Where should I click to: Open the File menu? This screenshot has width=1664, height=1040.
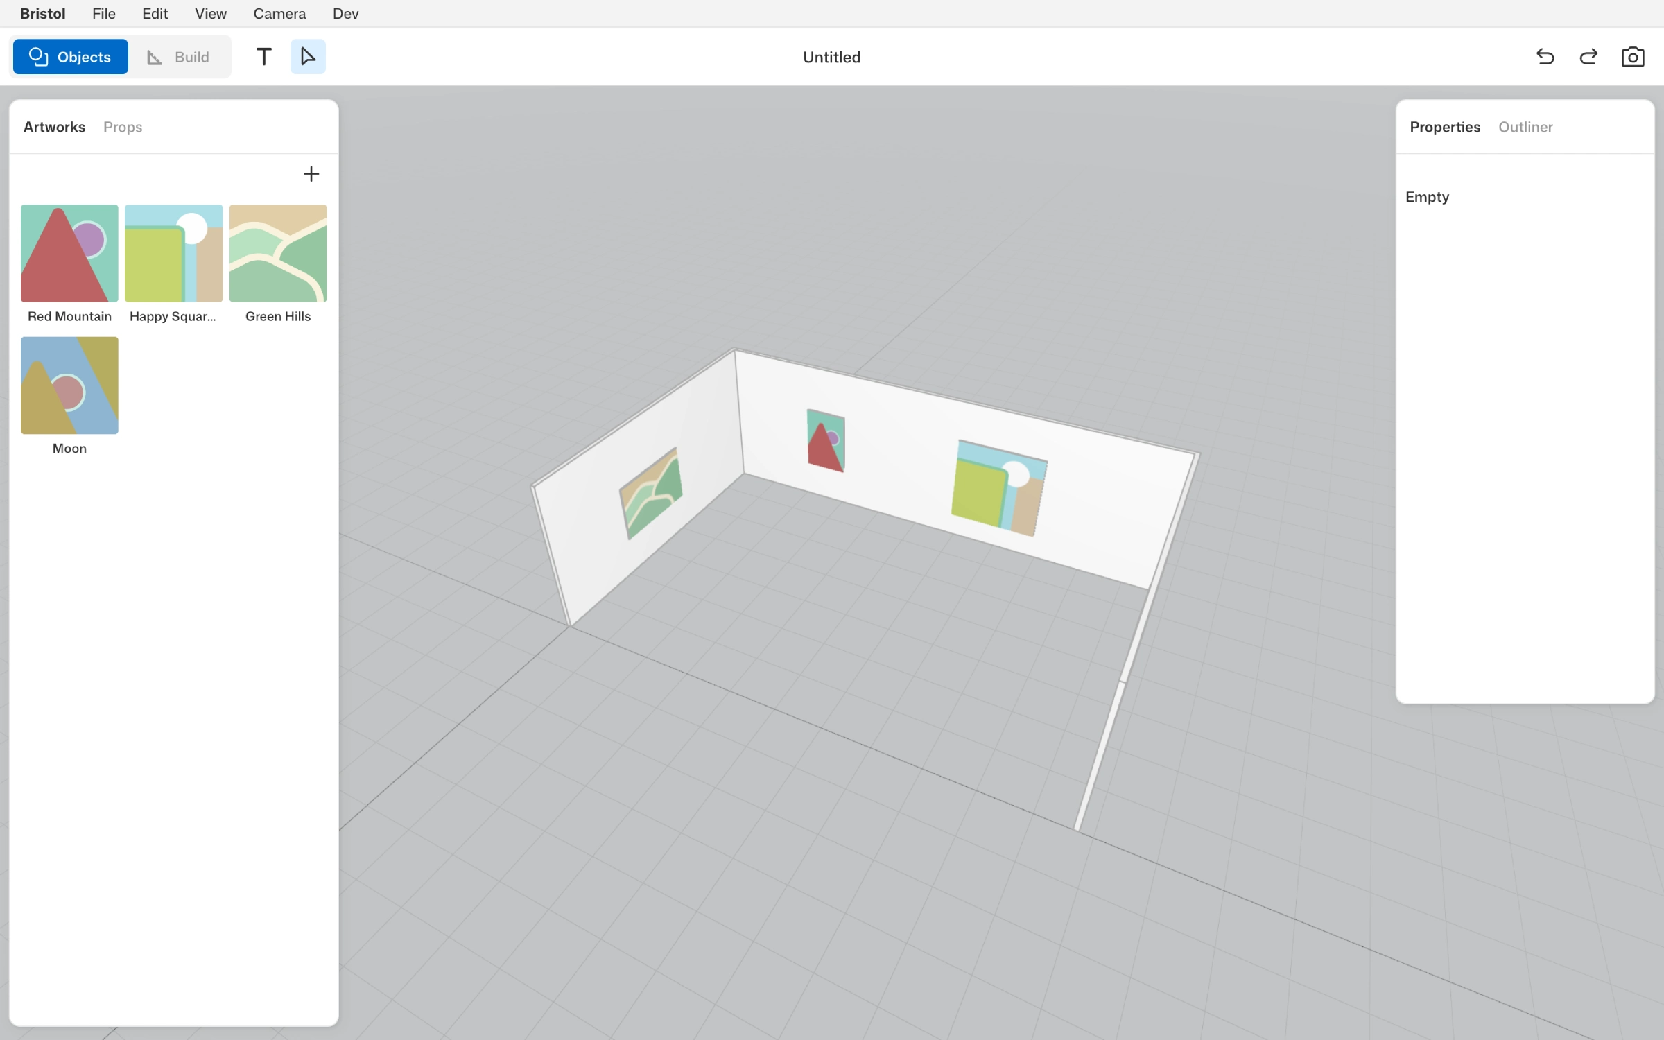[104, 14]
